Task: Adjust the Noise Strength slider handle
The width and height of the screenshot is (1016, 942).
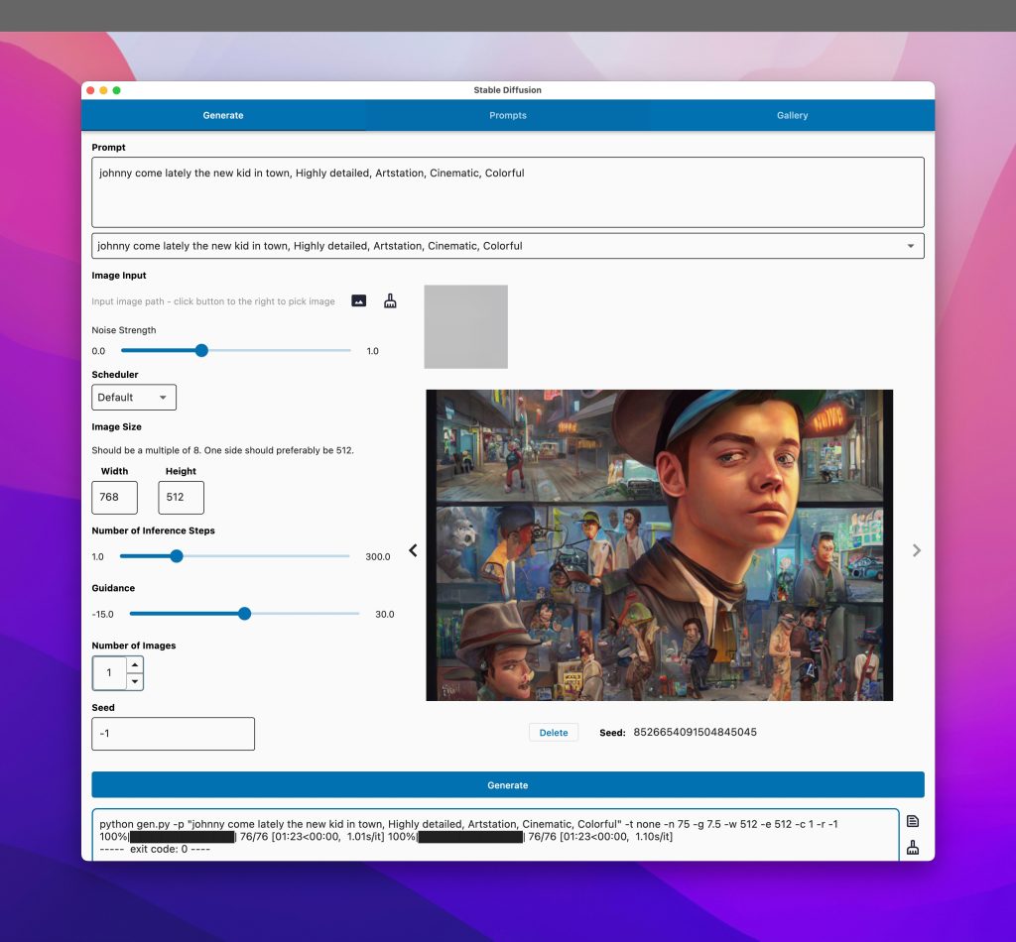Action: coord(201,350)
